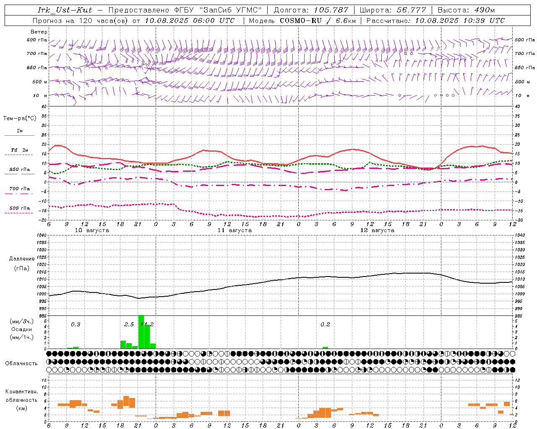Click the precipitation total value "0.3"

76,325
